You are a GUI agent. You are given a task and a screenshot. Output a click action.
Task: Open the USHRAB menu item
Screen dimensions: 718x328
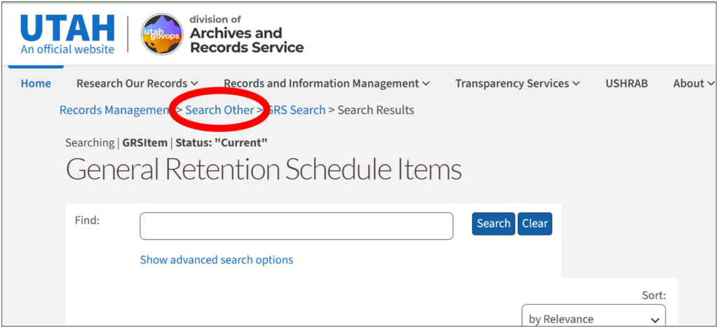(626, 84)
